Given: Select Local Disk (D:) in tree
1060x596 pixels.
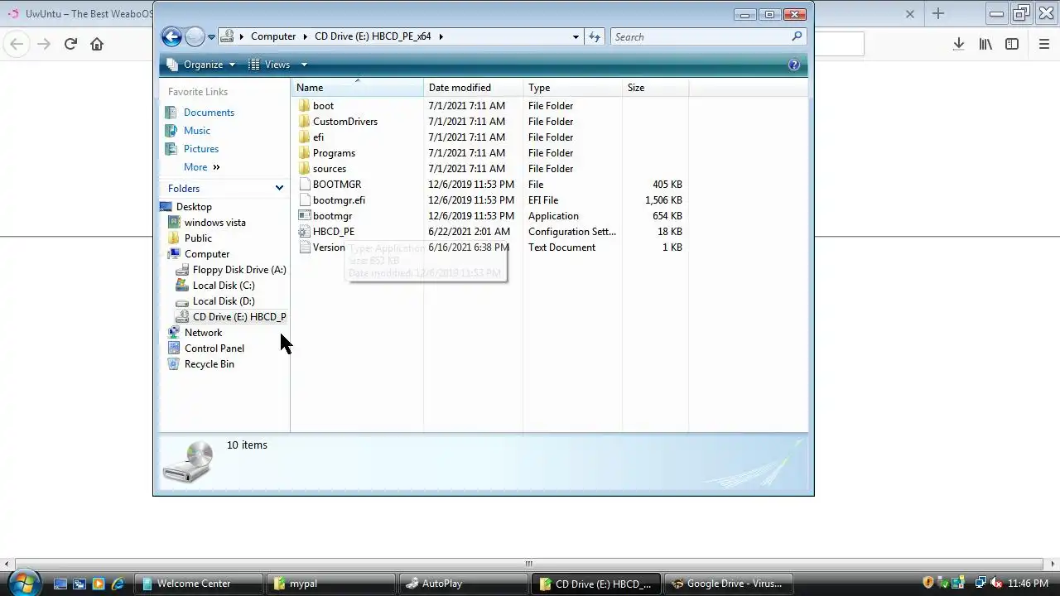Looking at the screenshot, I should (224, 301).
